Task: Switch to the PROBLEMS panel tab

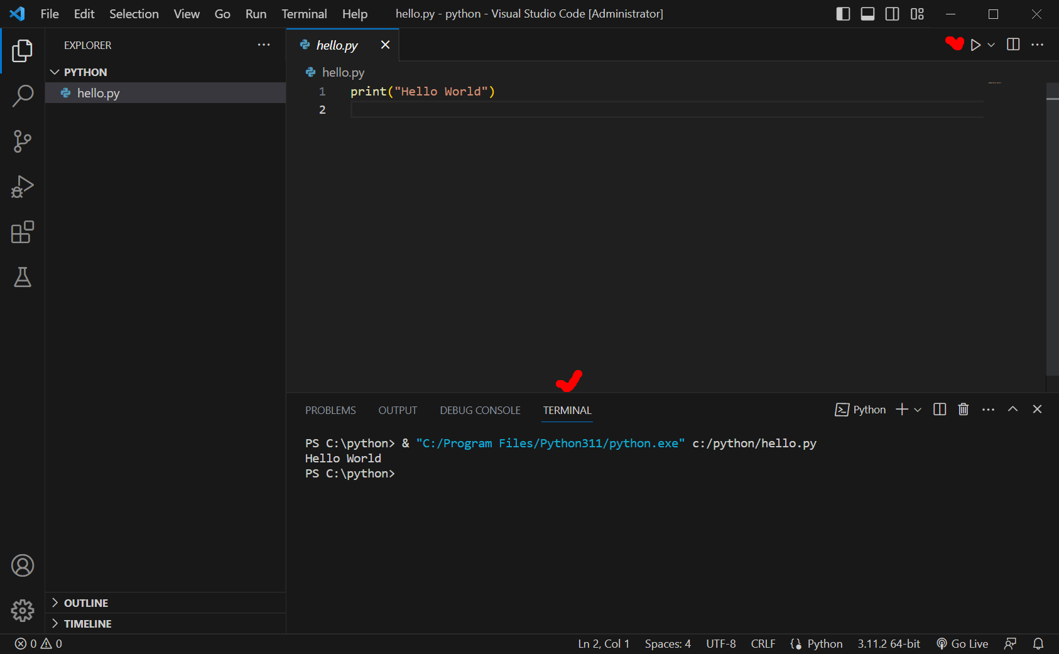Action: [330, 410]
